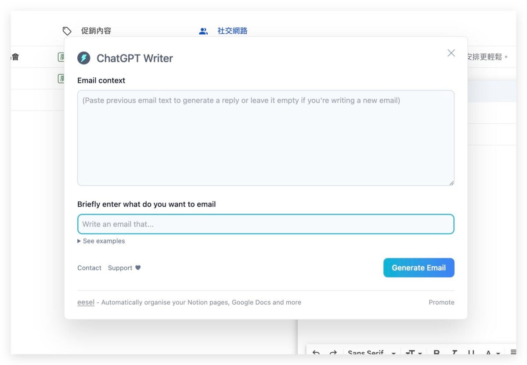Undo with the Gmail compose toolbar arrow
Viewport: 527px width, 365px height.
point(316,352)
